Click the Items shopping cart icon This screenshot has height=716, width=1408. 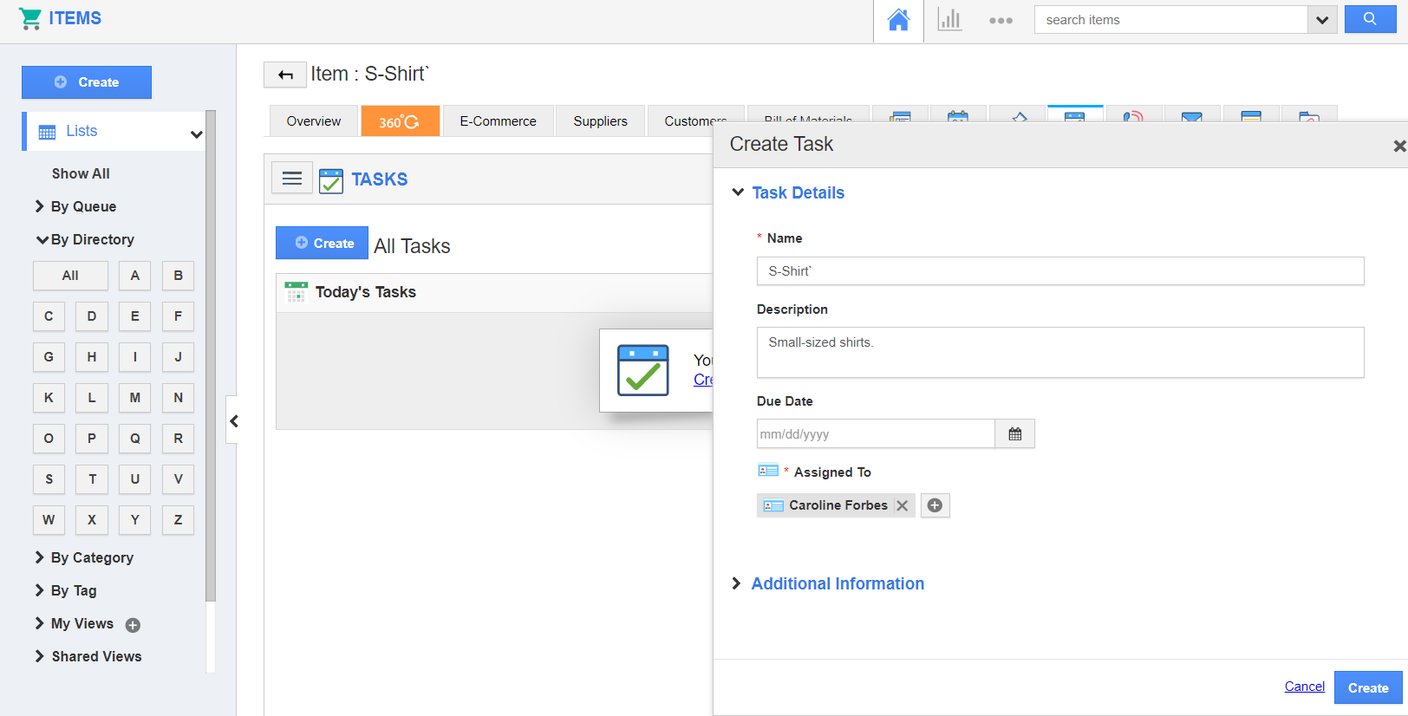coord(30,18)
